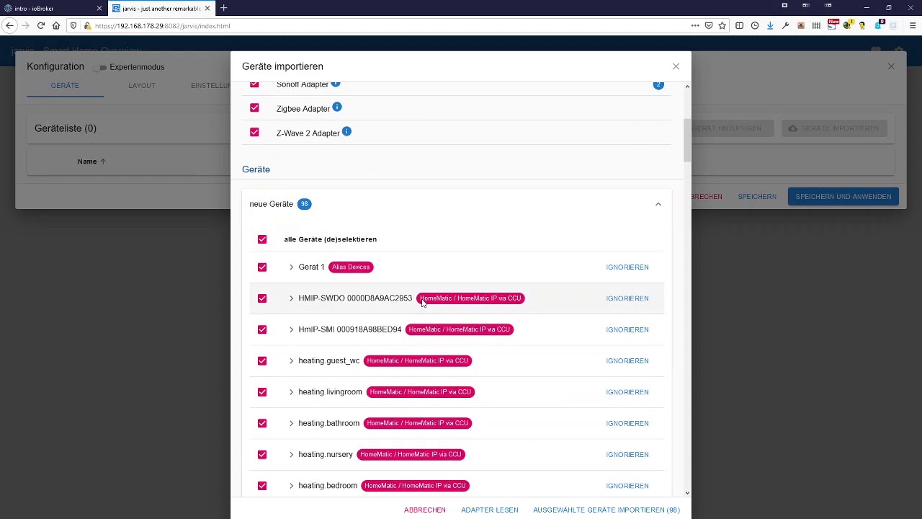Viewport: 922px width, 519px height.
Task: Expand heating.guest_wc row
Action: 291,360
